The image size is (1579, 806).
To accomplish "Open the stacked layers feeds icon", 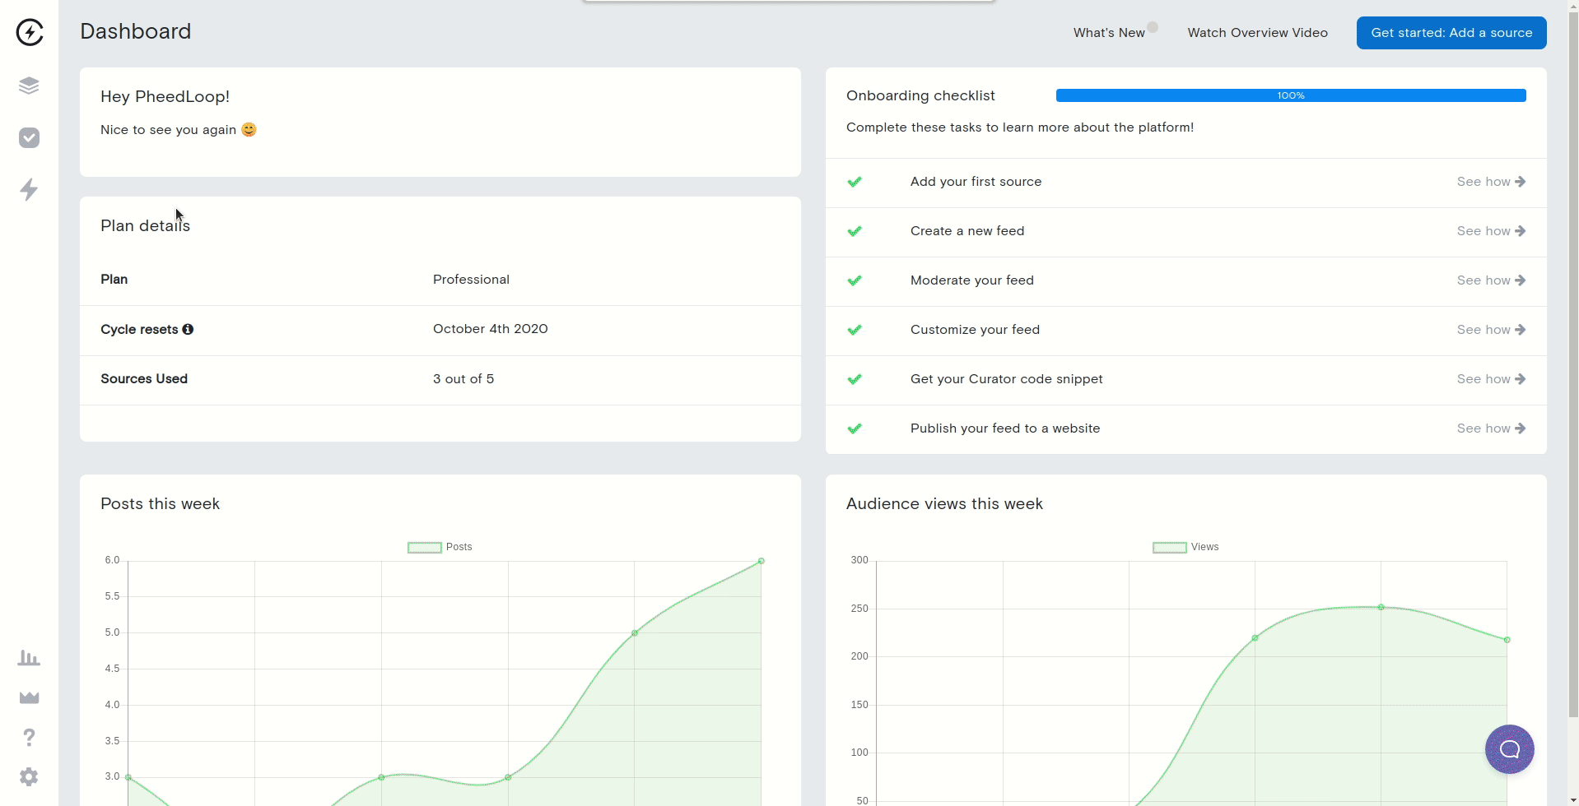I will click(x=29, y=86).
